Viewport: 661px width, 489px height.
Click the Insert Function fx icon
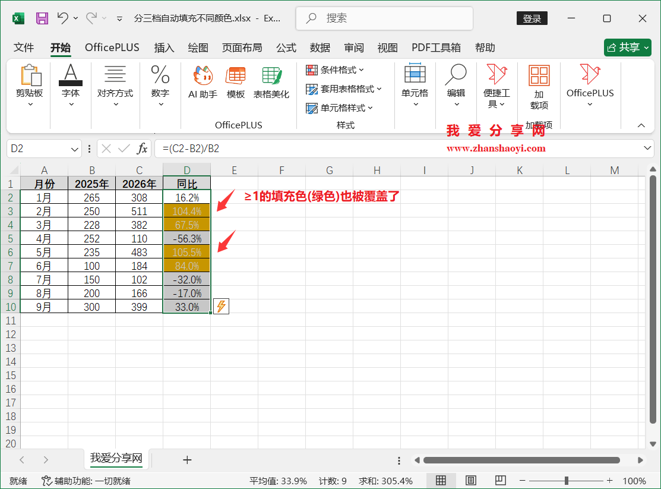[x=142, y=149]
